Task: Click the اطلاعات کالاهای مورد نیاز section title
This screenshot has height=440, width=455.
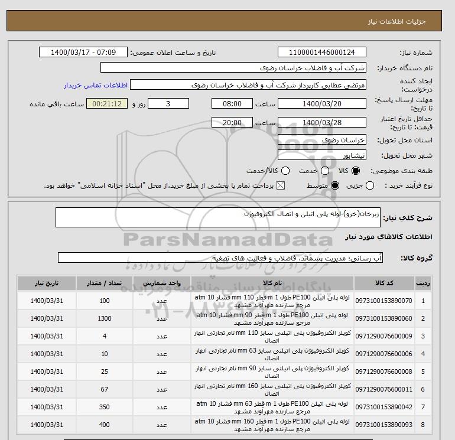Action: pyautogui.click(x=389, y=237)
